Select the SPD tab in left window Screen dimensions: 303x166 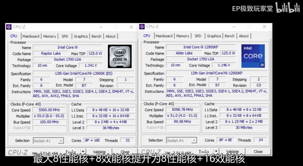tap(65, 36)
